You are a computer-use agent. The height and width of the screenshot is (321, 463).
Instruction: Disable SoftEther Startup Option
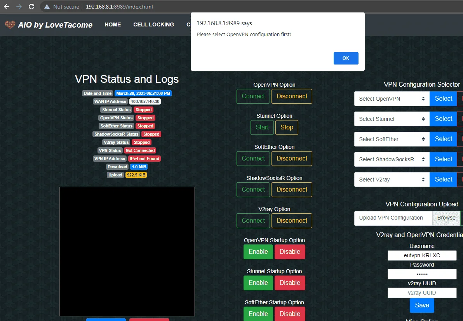pos(290,314)
